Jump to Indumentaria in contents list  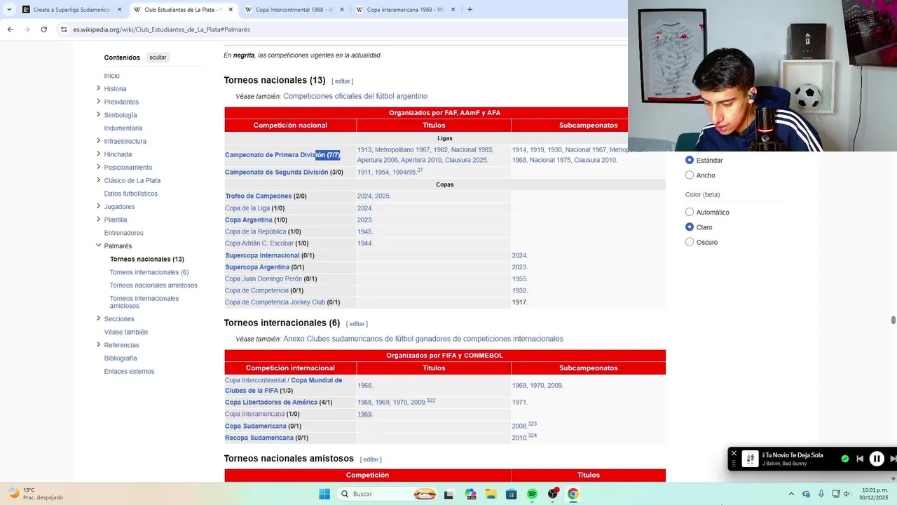(123, 128)
